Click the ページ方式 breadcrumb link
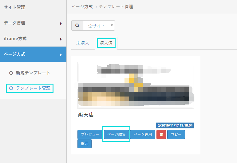 click(x=82, y=7)
